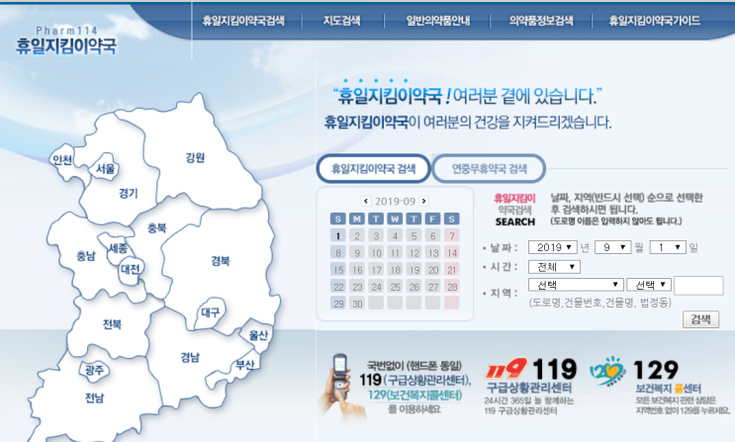Open the 시간 dropdown showing 전체
Screen dimensions: 735x442
[554, 267]
